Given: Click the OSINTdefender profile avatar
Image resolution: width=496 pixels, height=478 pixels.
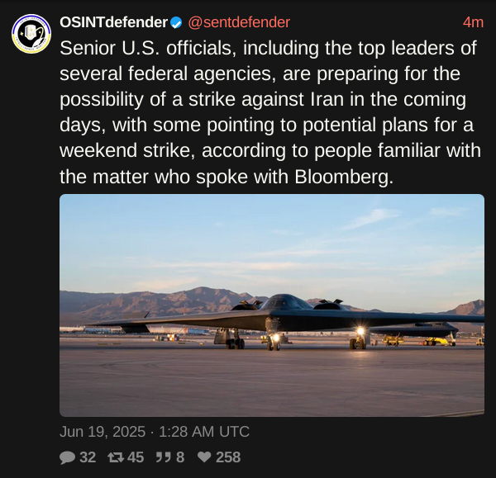Looking at the screenshot, I should (31, 34).
